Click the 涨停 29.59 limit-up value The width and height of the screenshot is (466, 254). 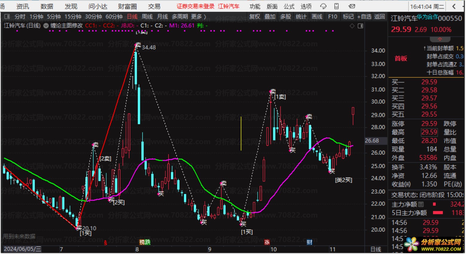(x=429, y=124)
